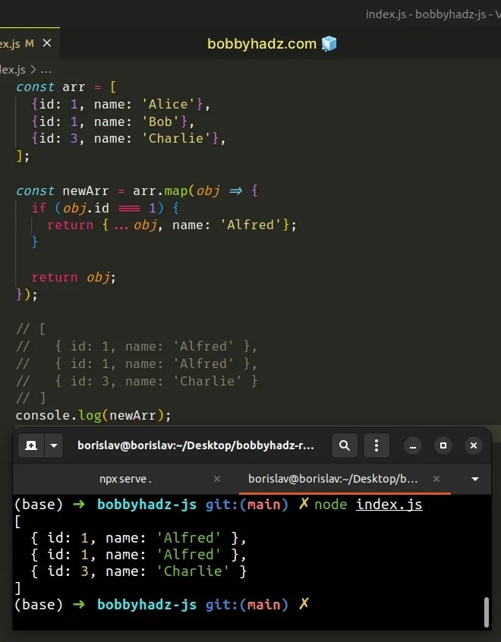Screen dimensions: 501x642
Task: Click the terminal scrollbar thumb
Action: point(487,612)
